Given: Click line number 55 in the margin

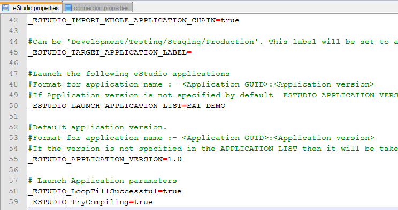Looking at the screenshot, I should tap(13, 159).
